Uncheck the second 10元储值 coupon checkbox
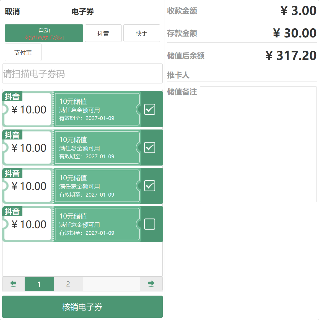Viewport: 319px width, 320px height. 150,148
